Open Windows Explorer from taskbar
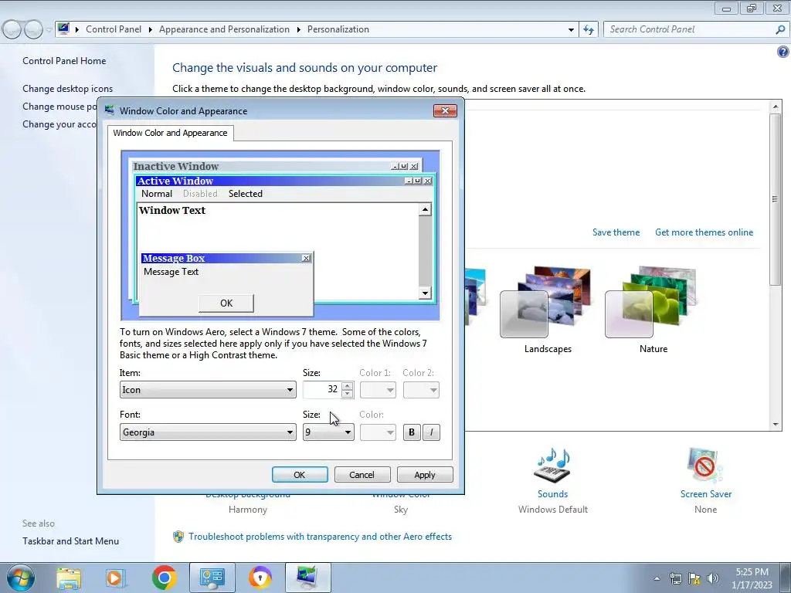The width and height of the screenshot is (791, 593). [69, 578]
